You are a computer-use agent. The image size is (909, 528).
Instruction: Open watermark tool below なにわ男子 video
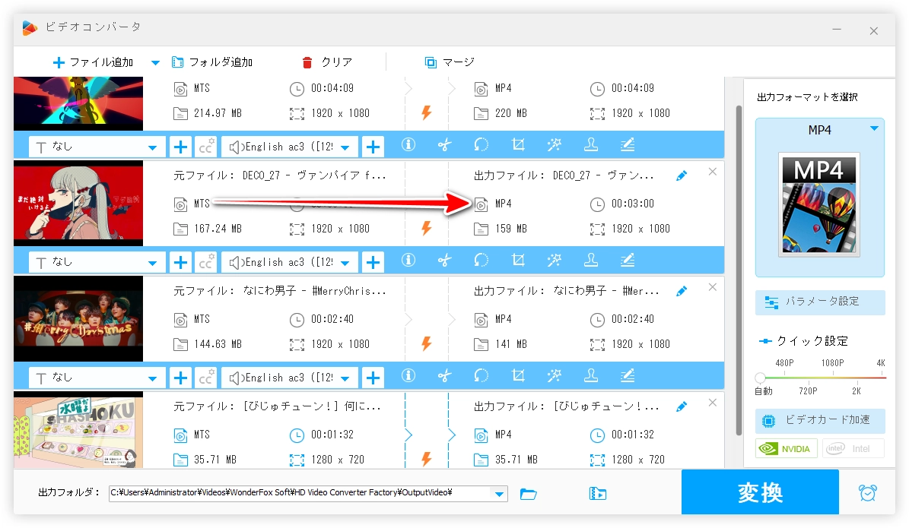click(591, 376)
